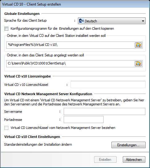The height and width of the screenshot is (168, 150).
Task: Click the Abbrechen button
Action: click(x=134, y=160)
